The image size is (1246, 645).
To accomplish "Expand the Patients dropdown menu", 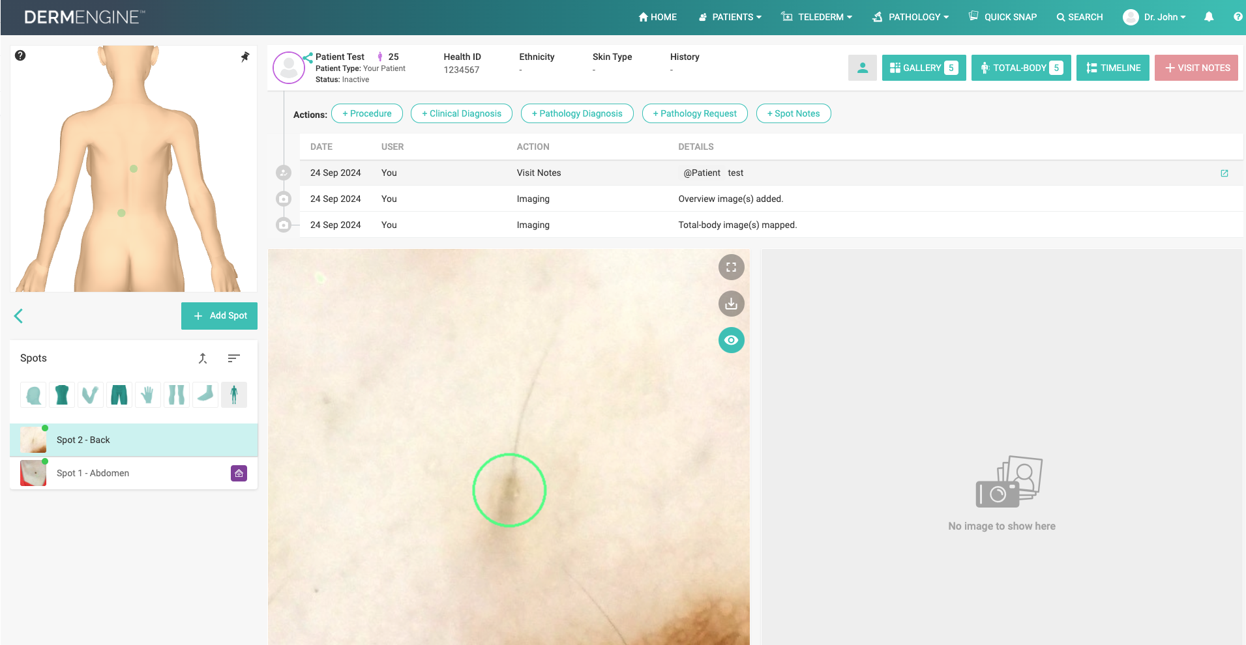I will [x=730, y=17].
